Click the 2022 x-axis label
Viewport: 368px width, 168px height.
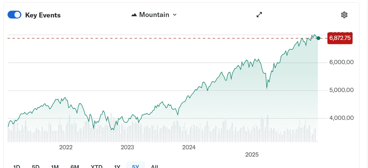click(66, 147)
